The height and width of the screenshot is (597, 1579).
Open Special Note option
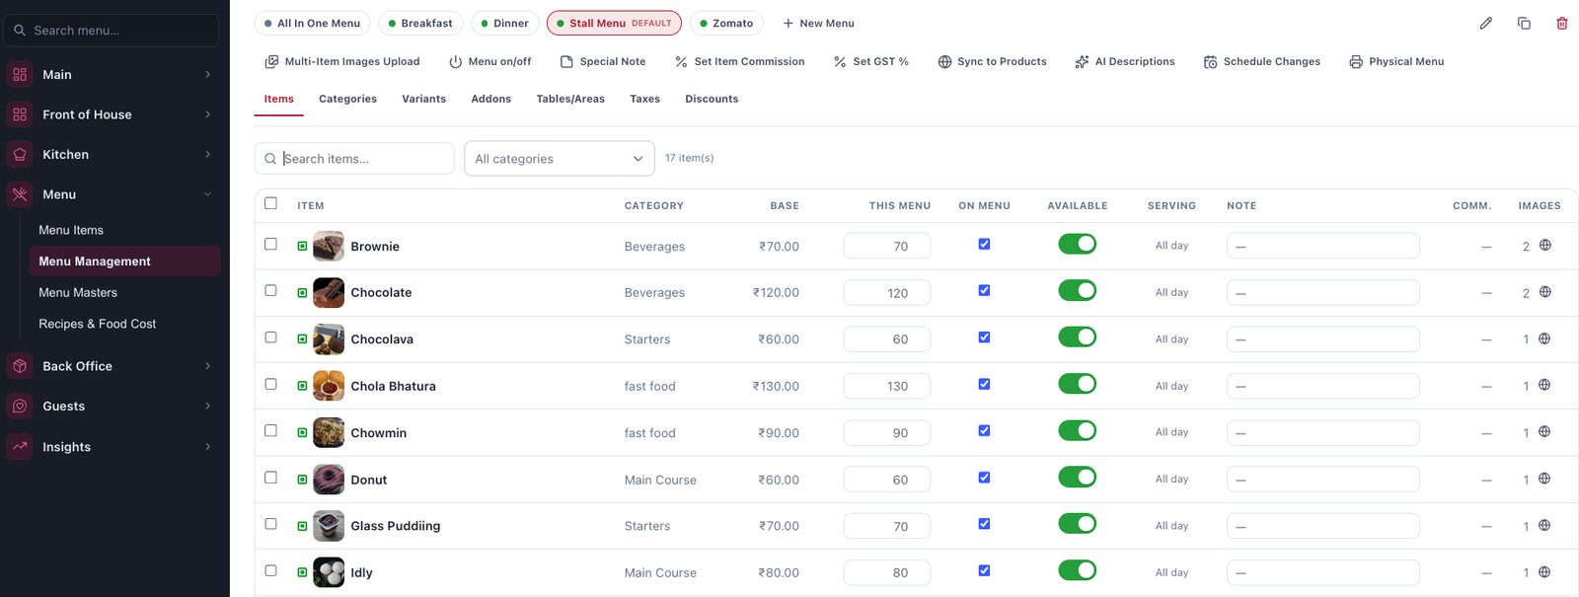[x=603, y=61]
